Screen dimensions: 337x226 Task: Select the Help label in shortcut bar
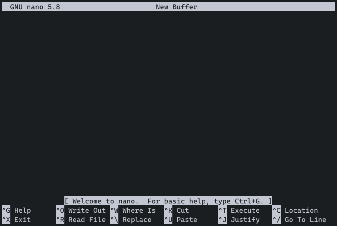[x=23, y=210]
